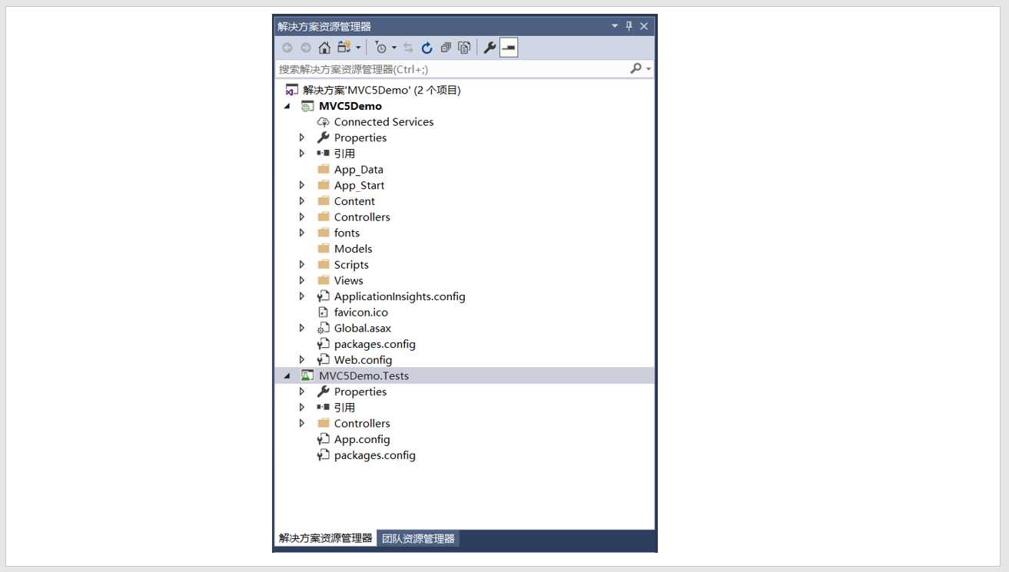Select App.config file
The image size is (1009, 572).
pos(362,439)
